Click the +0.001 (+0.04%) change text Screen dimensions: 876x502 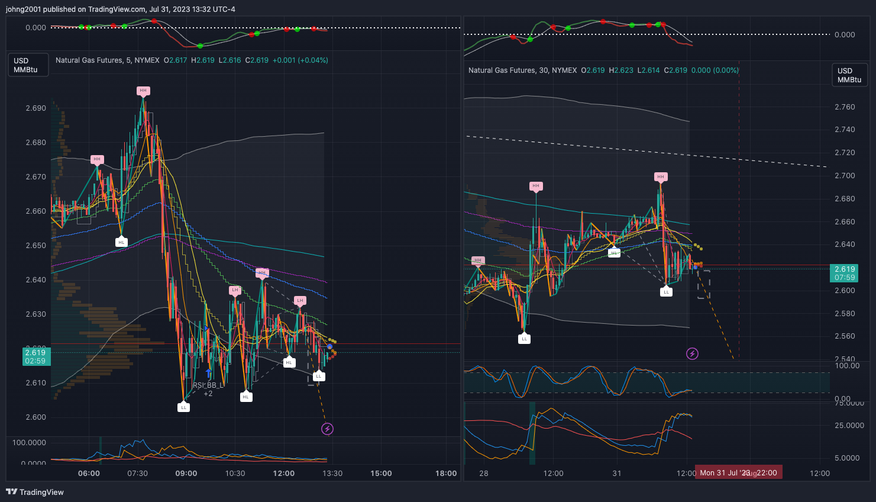[300, 60]
